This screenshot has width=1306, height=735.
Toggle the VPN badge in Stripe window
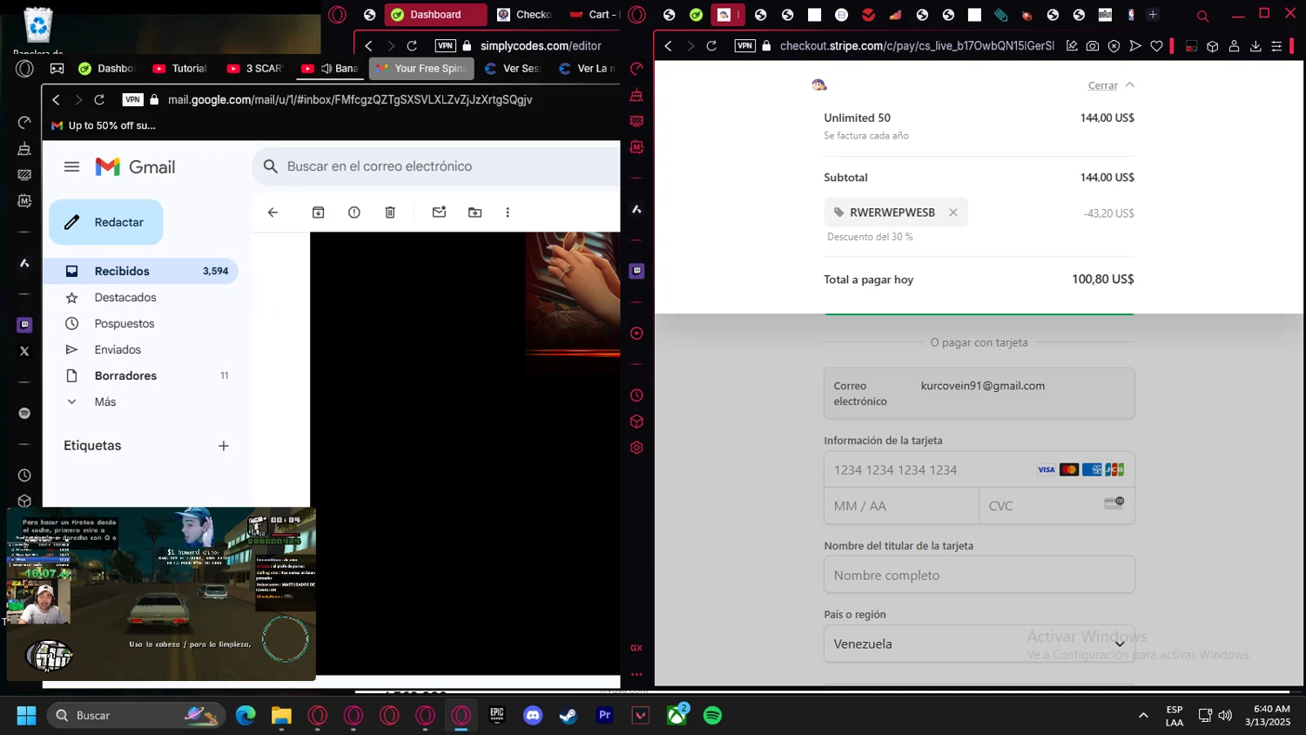click(x=745, y=46)
